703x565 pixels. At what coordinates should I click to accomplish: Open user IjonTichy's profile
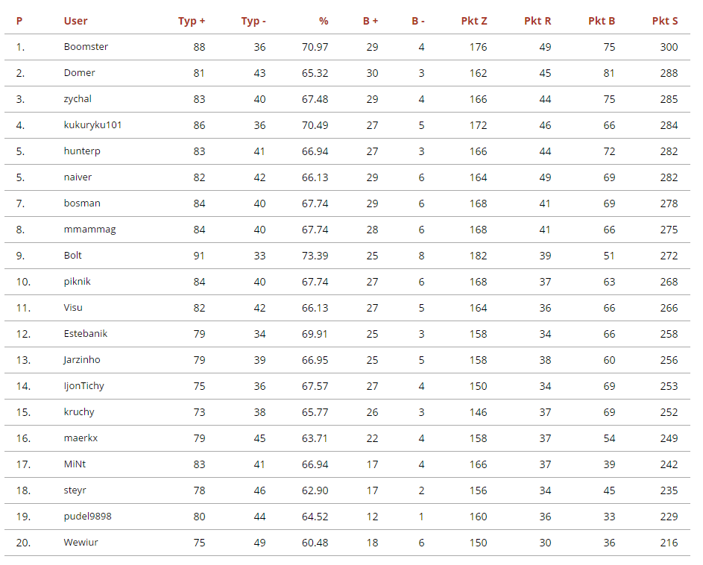pyautogui.click(x=84, y=386)
